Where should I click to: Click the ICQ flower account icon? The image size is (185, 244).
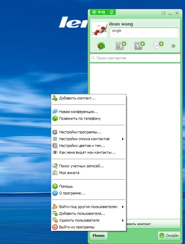point(101,46)
